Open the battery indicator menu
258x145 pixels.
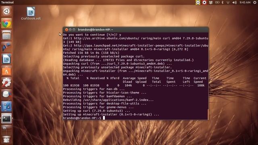pyautogui.click(x=217, y=2)
